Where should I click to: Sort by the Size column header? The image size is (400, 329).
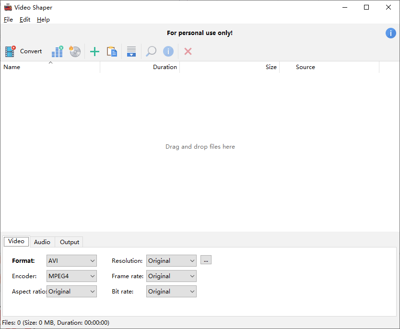tap(230, 67)
